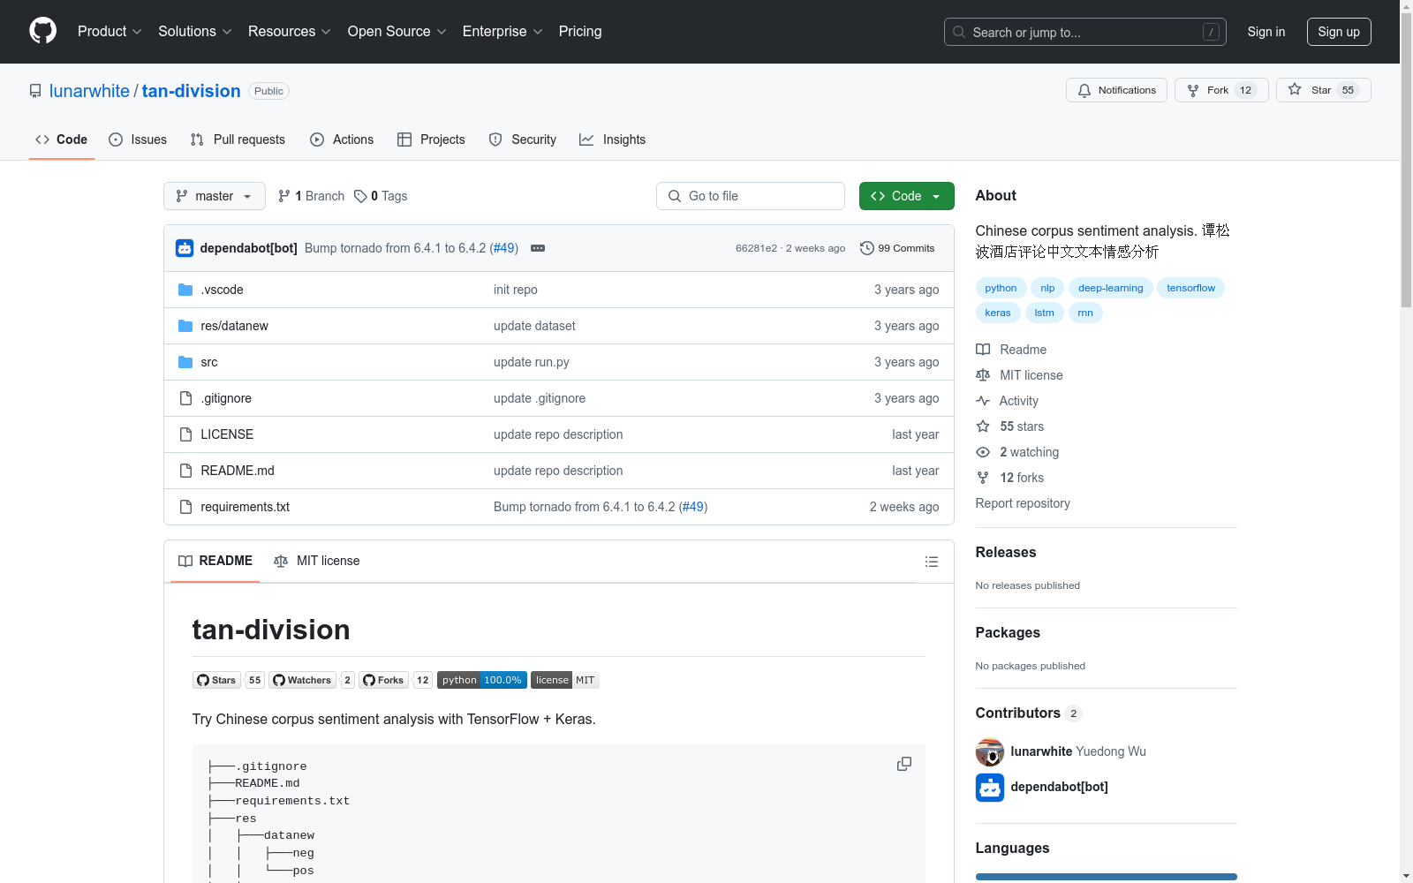The width and height of the screenshot is (1413, 883).
Task: Click the README outline list icon
Action: 931,562
